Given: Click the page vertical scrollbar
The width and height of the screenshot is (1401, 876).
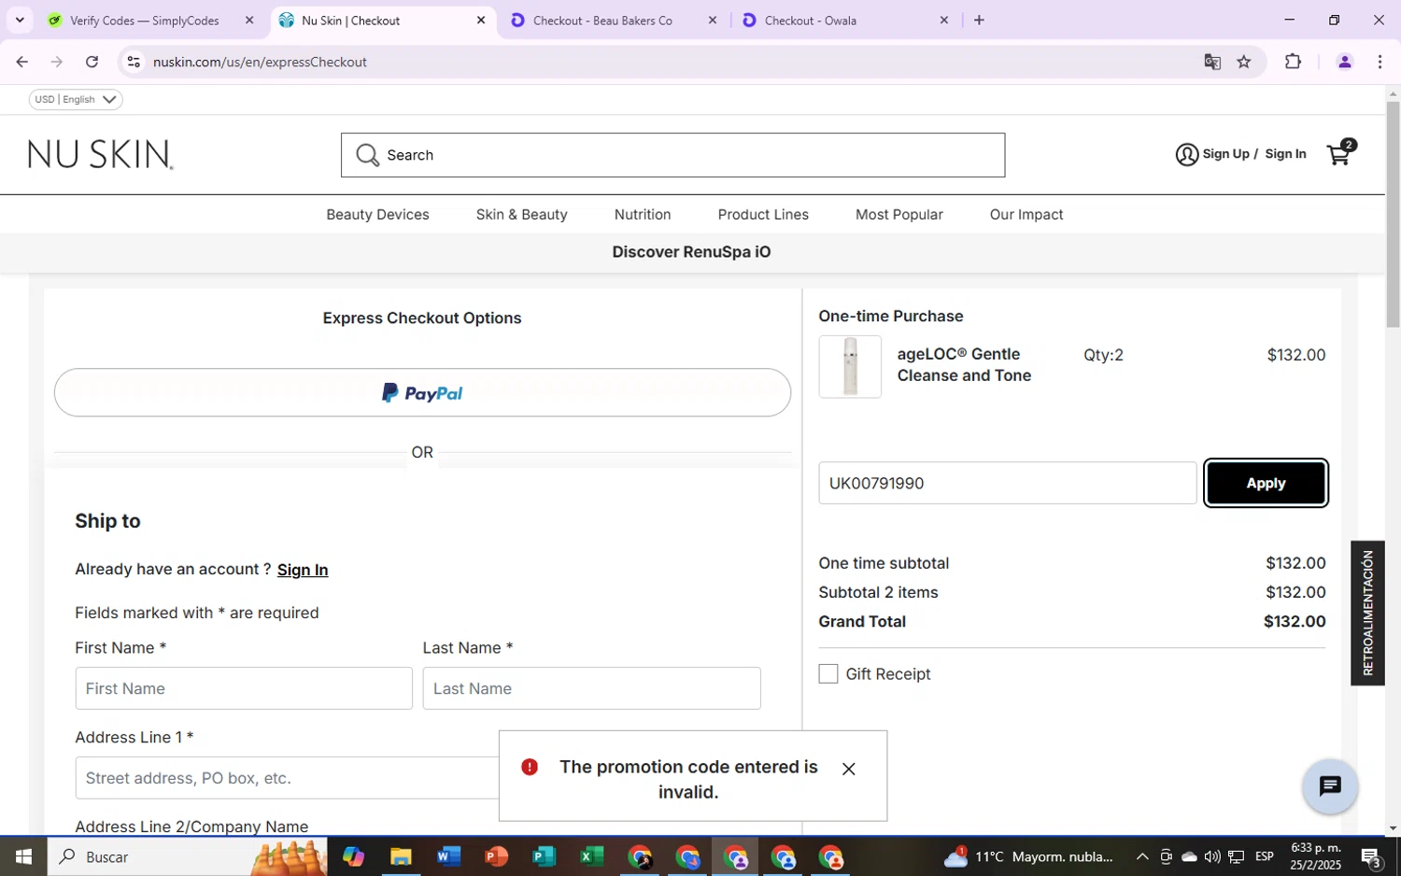Looking at the screenshot, I should [x=1393, y=215].
